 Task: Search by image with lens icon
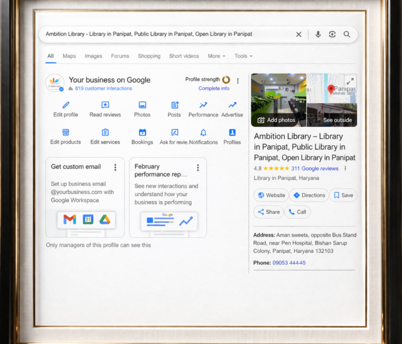pyautogui.click(x=332, y=34)
